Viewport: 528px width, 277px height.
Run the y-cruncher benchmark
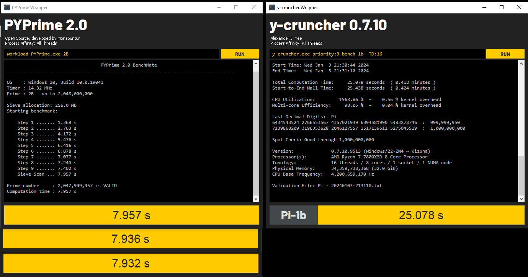pyautogui.click(x=505, y=54)
